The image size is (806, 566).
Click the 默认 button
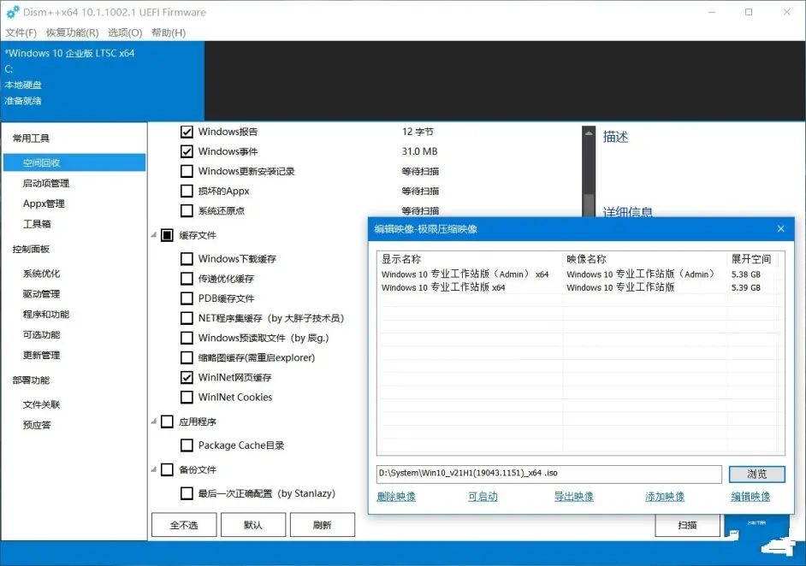point(253,525)
